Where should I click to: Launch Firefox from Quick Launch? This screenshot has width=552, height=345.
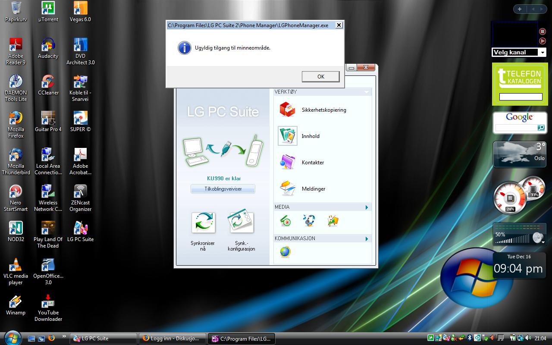coord(52,339)
